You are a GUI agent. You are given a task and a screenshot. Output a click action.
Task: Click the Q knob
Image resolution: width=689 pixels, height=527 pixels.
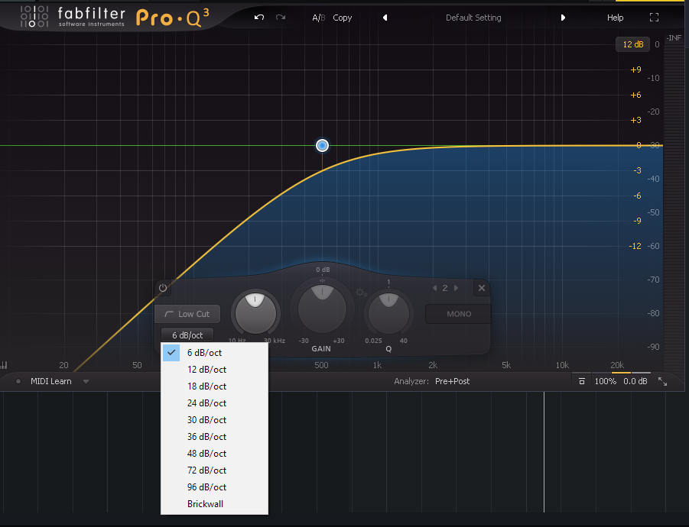tap(388, 312)
